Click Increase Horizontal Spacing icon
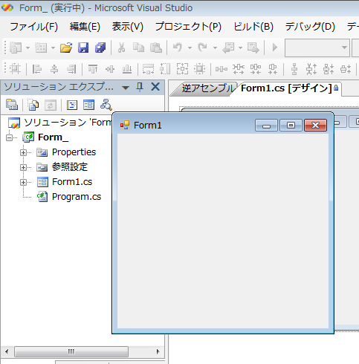Viewport: 359px width, 364px height. (x=239, y=69)
